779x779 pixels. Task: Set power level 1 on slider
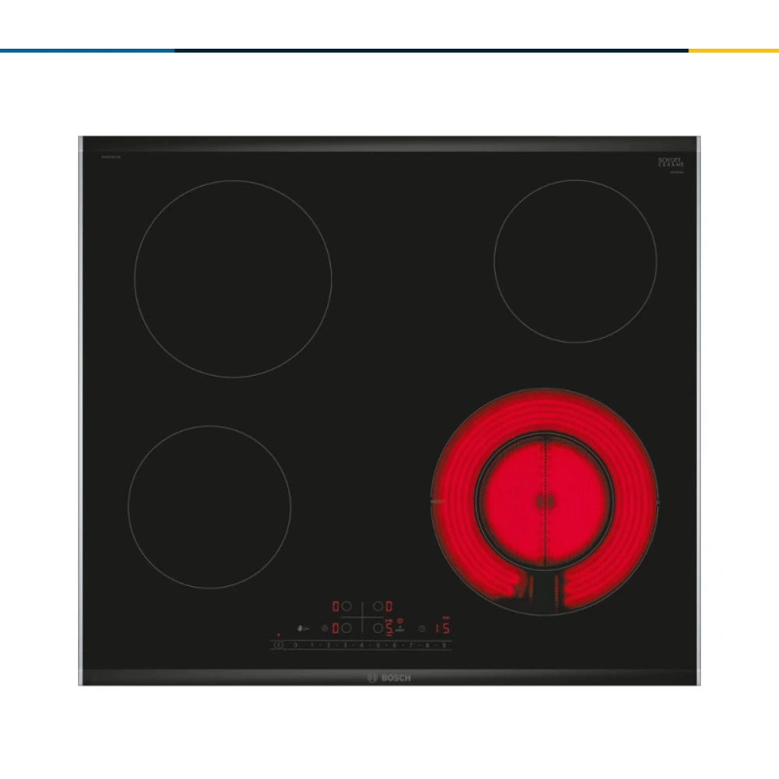click(x=312, y=645)
